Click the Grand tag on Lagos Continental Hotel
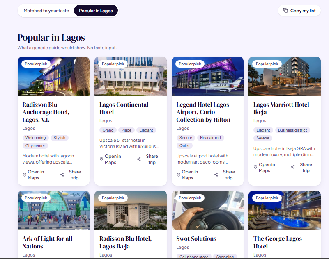The image size is (329, 259). [x=108, y=130]
